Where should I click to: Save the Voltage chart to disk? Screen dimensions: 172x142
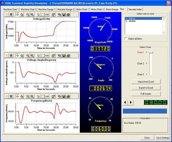coord(64,15)
